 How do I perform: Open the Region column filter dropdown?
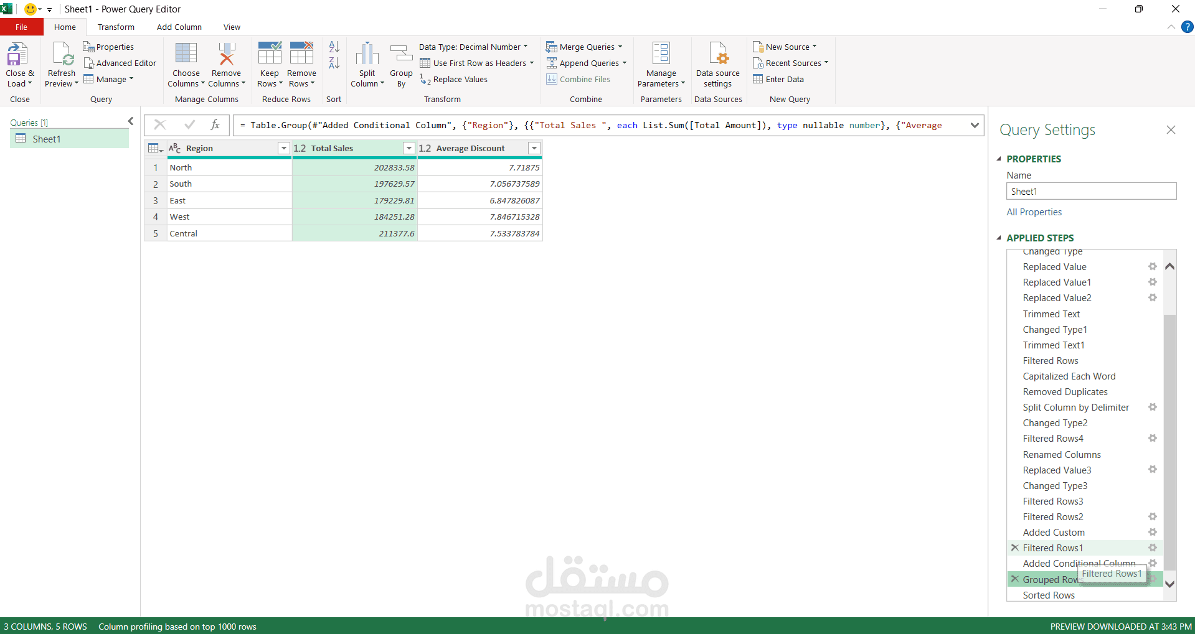(x=284, y=148)
